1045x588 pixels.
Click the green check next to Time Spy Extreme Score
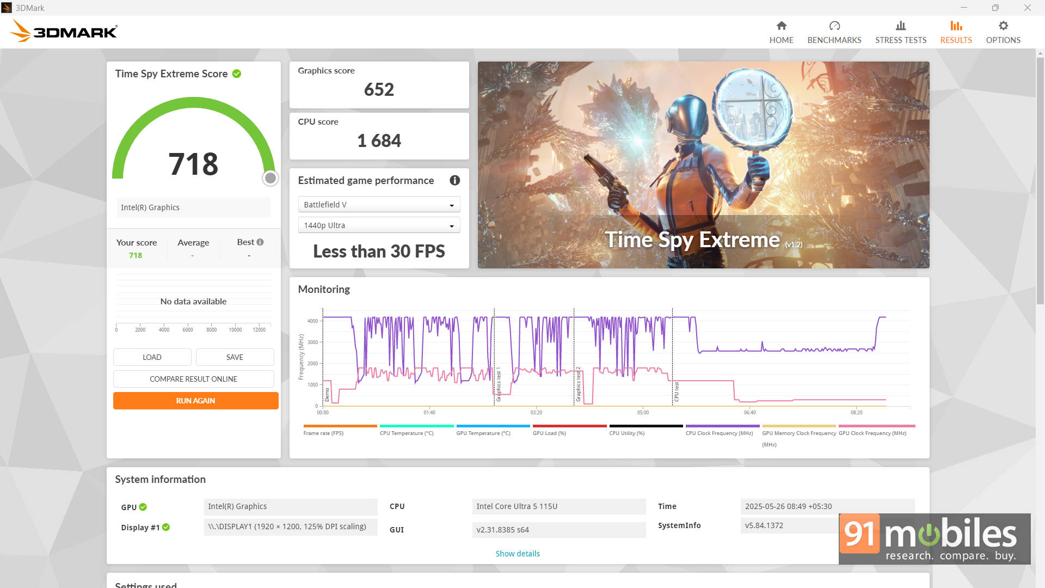(237, 73)
